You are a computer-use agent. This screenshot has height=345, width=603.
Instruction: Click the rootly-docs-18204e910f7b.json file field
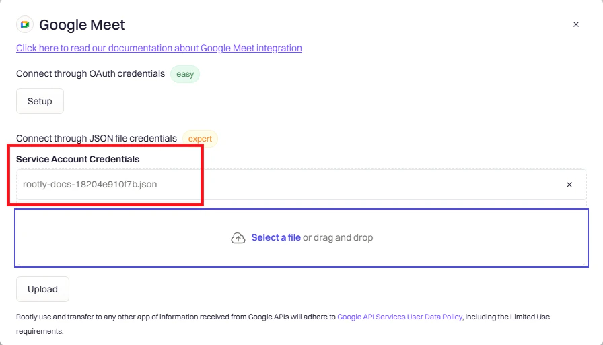coord(301,185)
